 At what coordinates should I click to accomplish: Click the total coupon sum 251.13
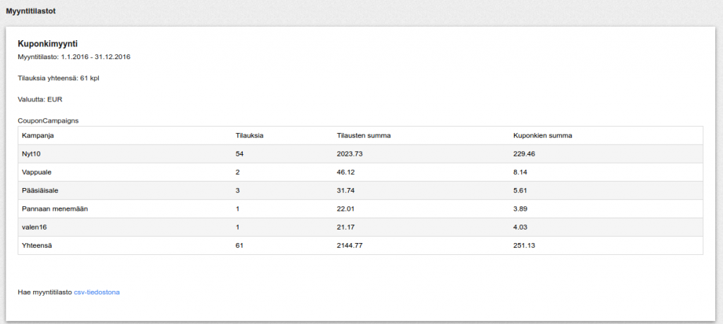(524, 246)
